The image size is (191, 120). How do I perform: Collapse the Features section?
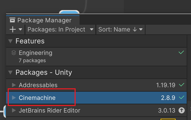tap(10, 41)
